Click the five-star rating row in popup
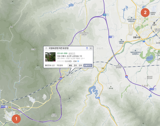 [61, 61]
